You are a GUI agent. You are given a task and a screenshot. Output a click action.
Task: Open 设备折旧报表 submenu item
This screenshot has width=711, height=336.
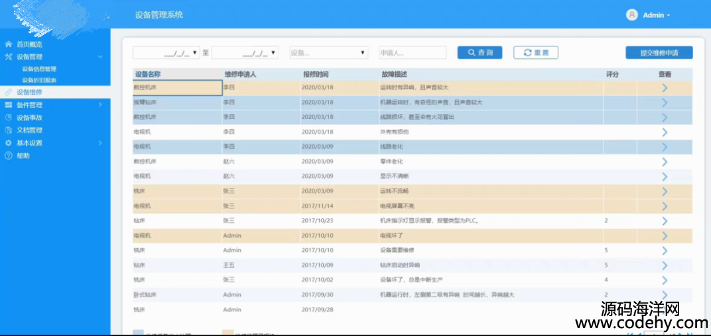39,80
